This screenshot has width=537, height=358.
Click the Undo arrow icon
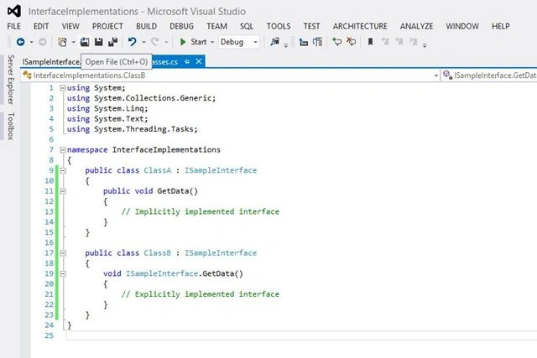coord(133,42)
